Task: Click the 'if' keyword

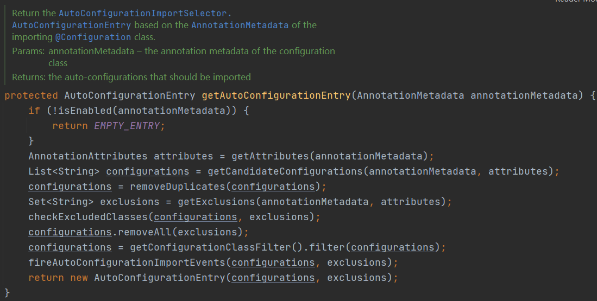Action: (34, 111)
